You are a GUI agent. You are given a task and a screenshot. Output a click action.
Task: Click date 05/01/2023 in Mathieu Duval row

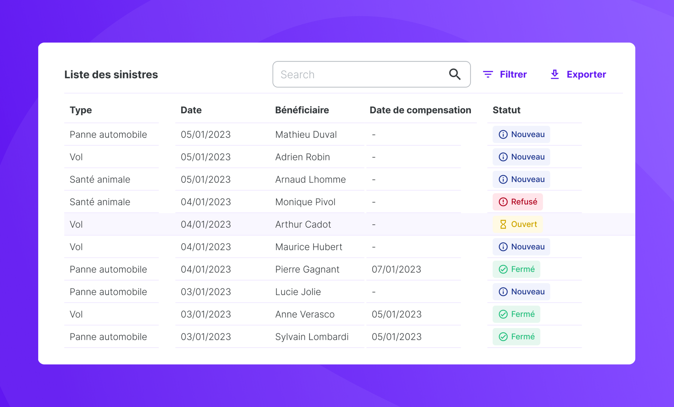206,135
